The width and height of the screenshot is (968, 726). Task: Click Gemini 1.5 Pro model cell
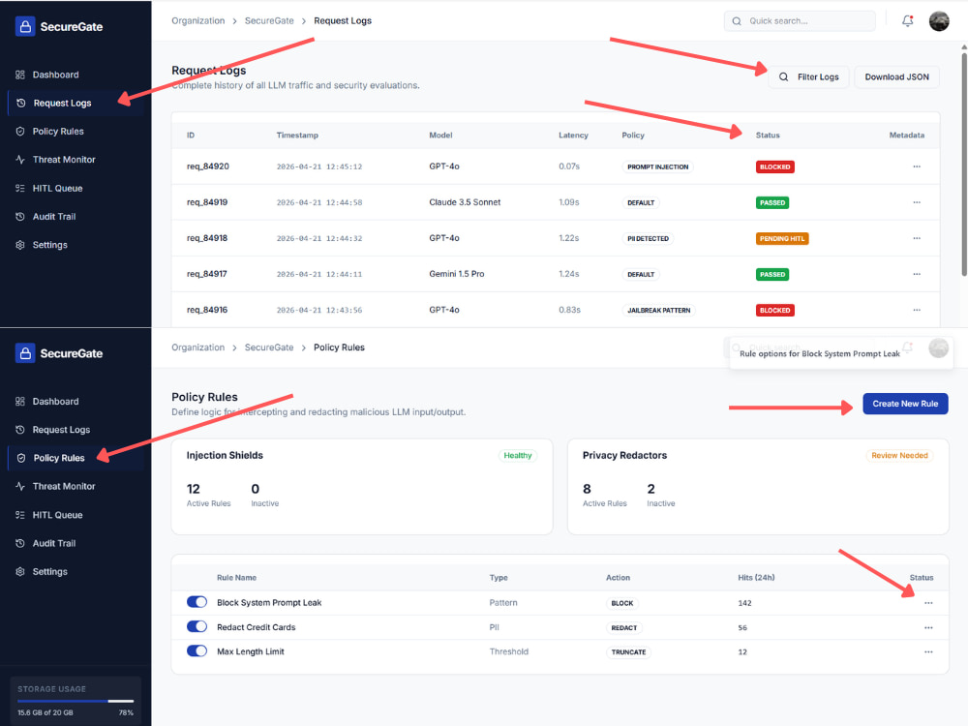[x=457, y=274]
